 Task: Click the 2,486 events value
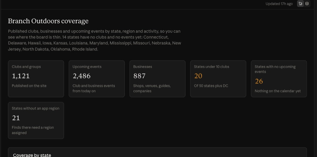(81, 76)
